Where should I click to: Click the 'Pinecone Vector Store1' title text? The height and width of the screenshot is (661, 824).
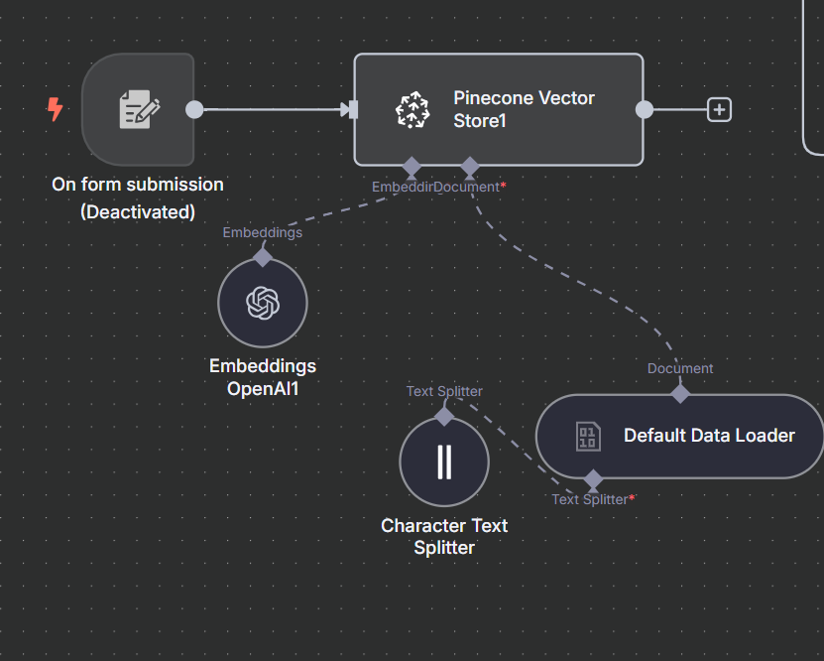click(x=524, y=109)
